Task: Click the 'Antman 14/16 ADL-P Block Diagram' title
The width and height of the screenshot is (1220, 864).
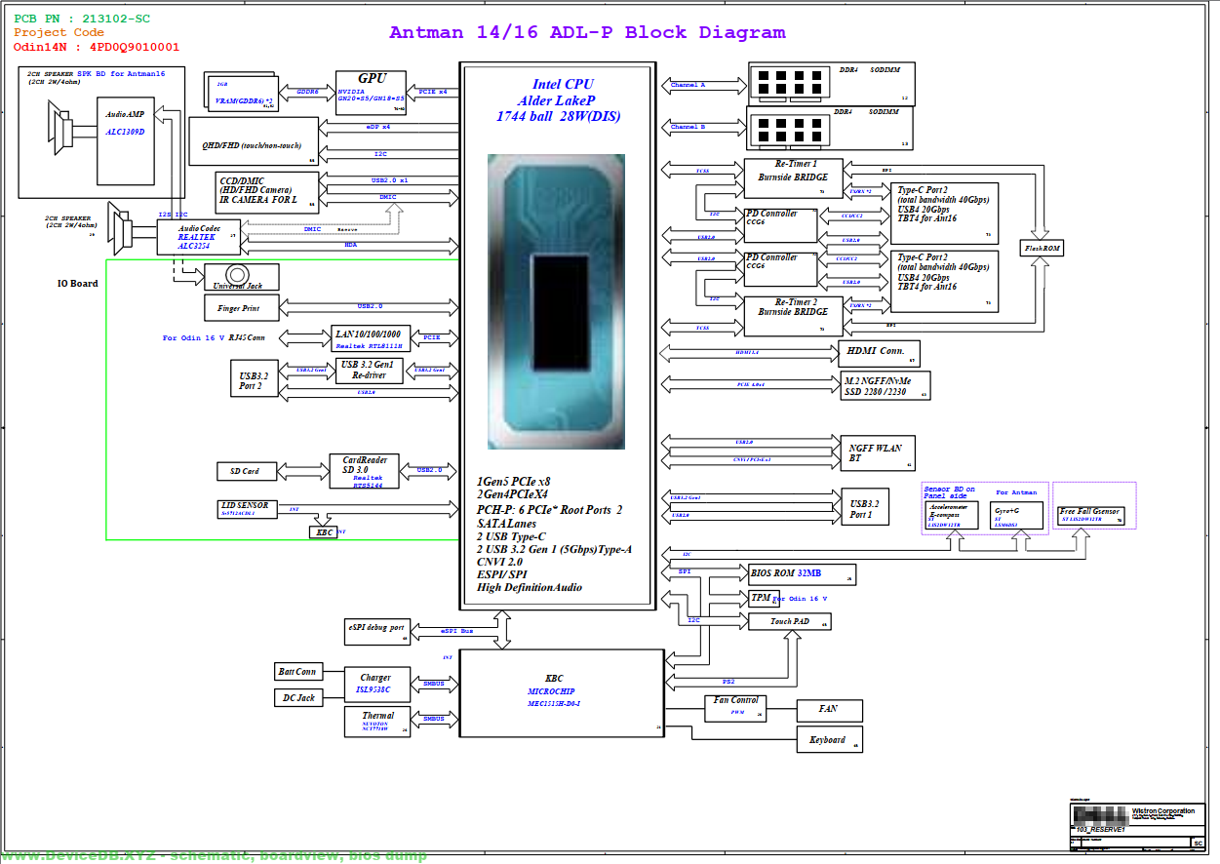Action: click(x=587, y=32)
